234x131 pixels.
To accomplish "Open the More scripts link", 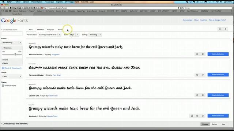I will point(188,20).
